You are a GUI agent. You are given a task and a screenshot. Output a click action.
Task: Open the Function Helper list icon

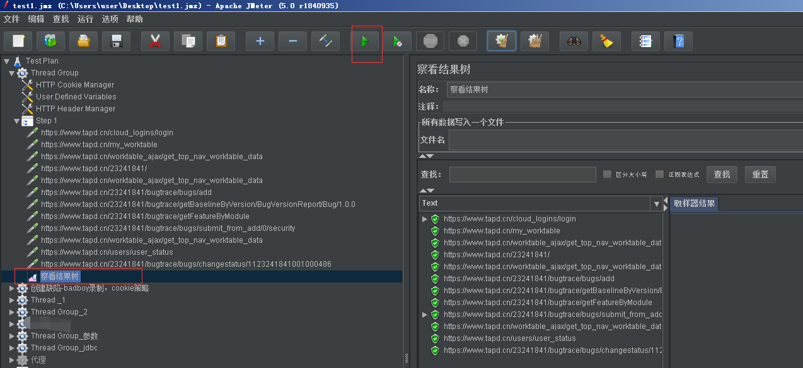point(645,42)
